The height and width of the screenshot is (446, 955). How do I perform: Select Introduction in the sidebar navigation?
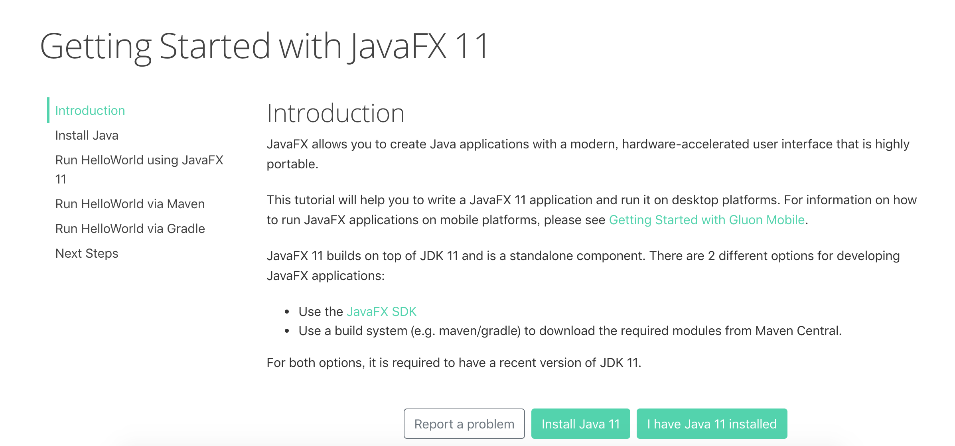pos(90,110)
